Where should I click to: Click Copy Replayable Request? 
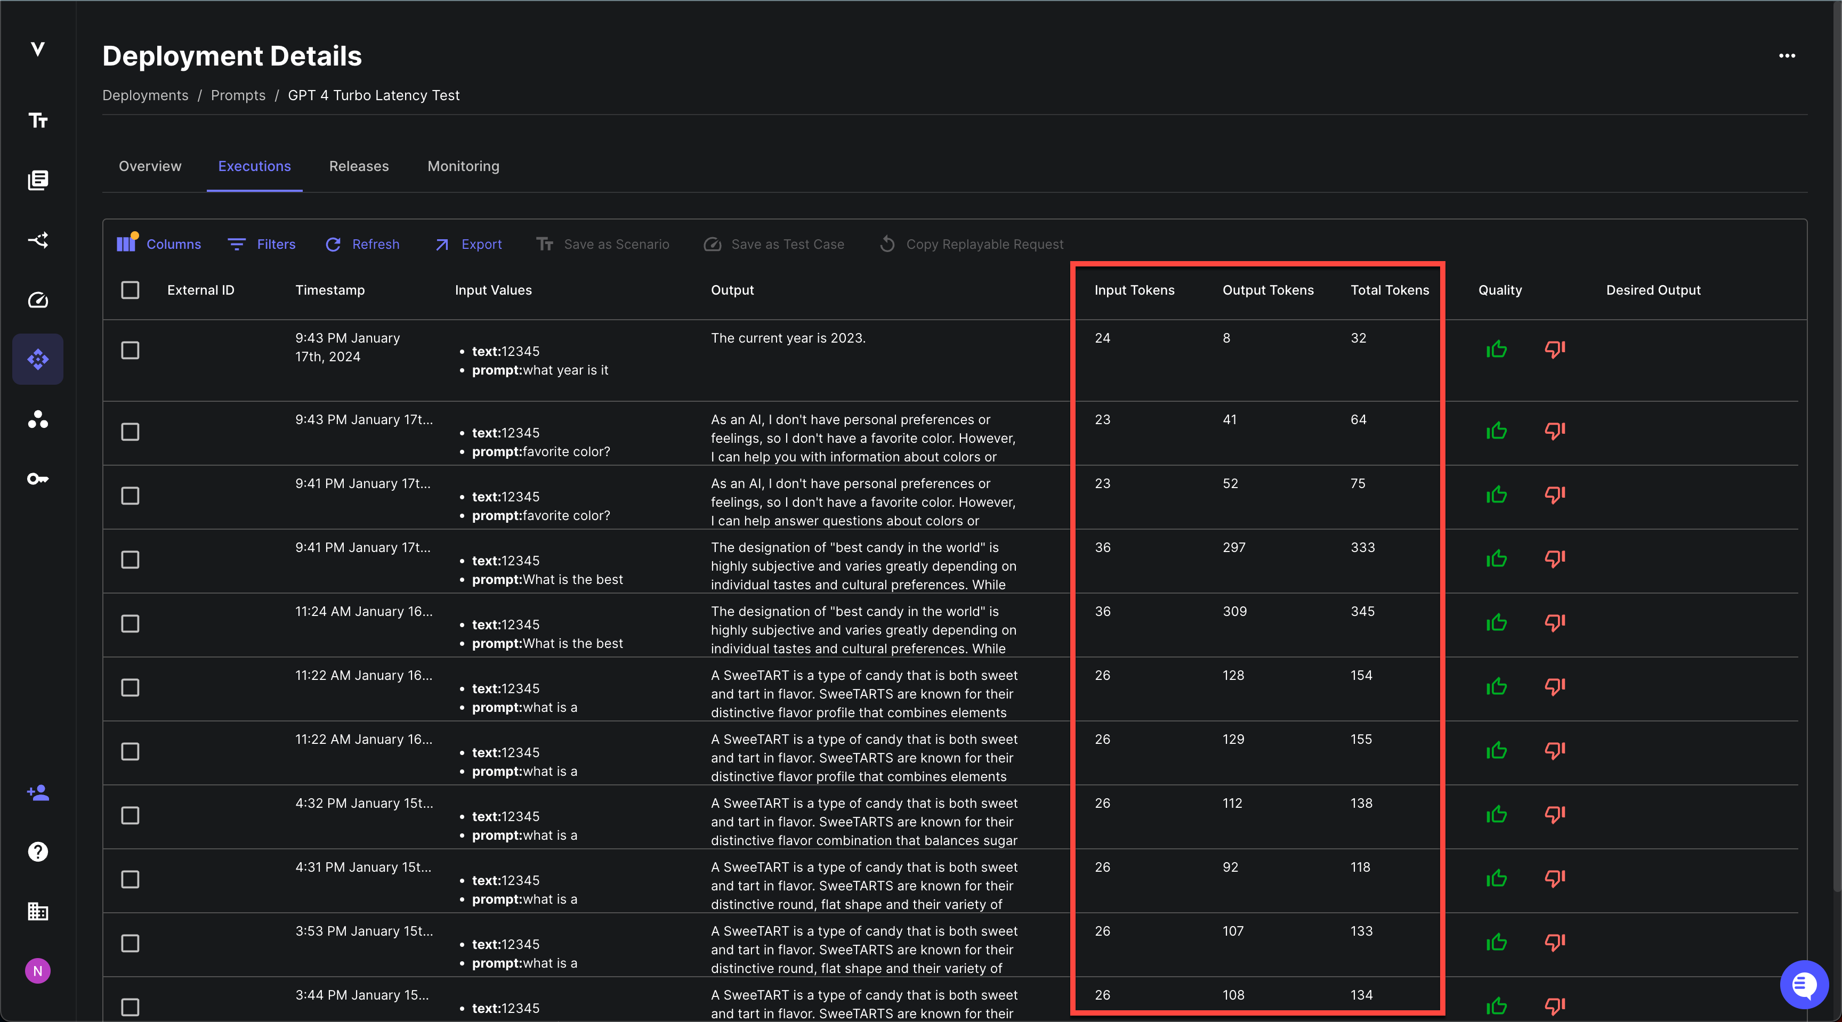pos(971,244)
